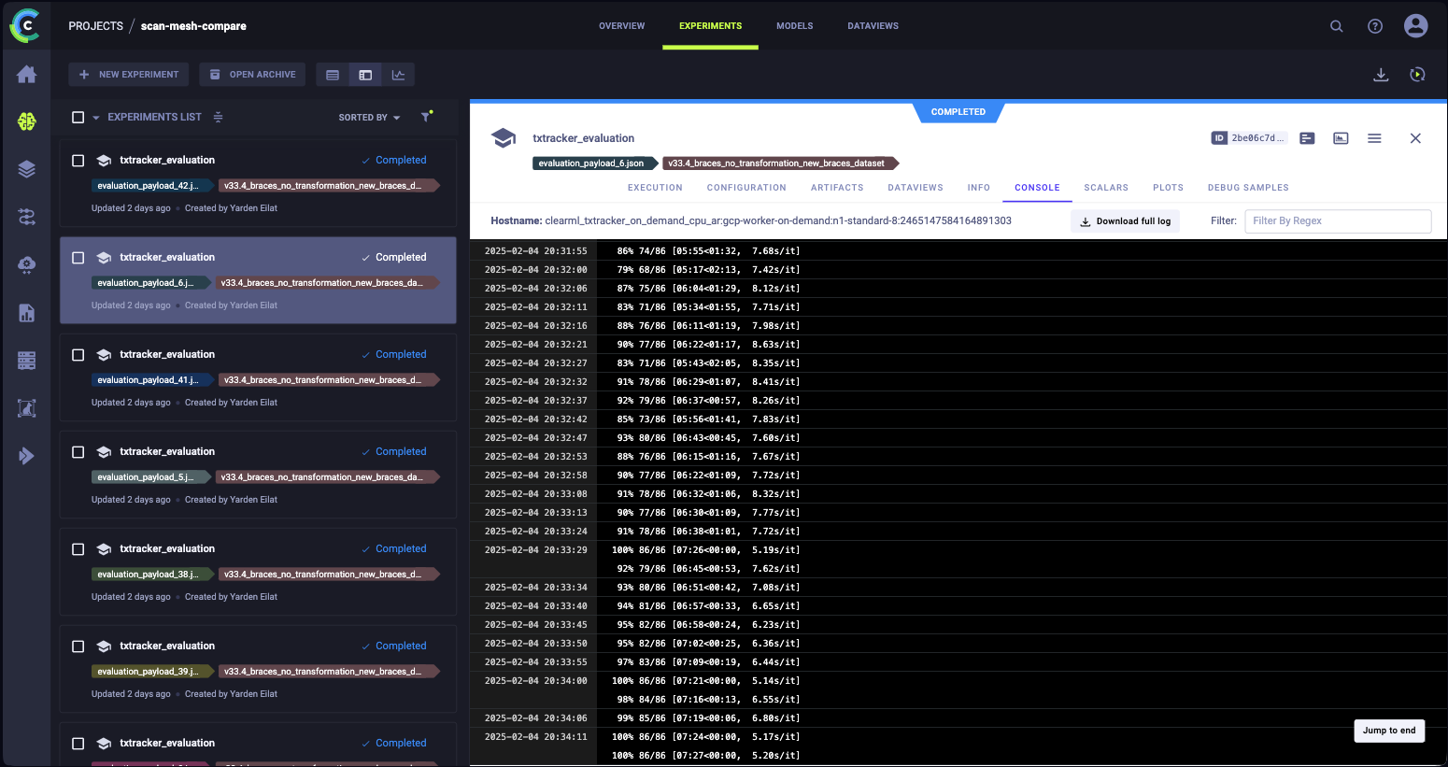Click the experiment ID 2be06c7d badge

tap(1249, 138)
